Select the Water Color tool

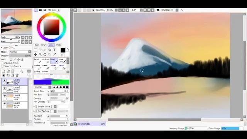click(62, 61)
